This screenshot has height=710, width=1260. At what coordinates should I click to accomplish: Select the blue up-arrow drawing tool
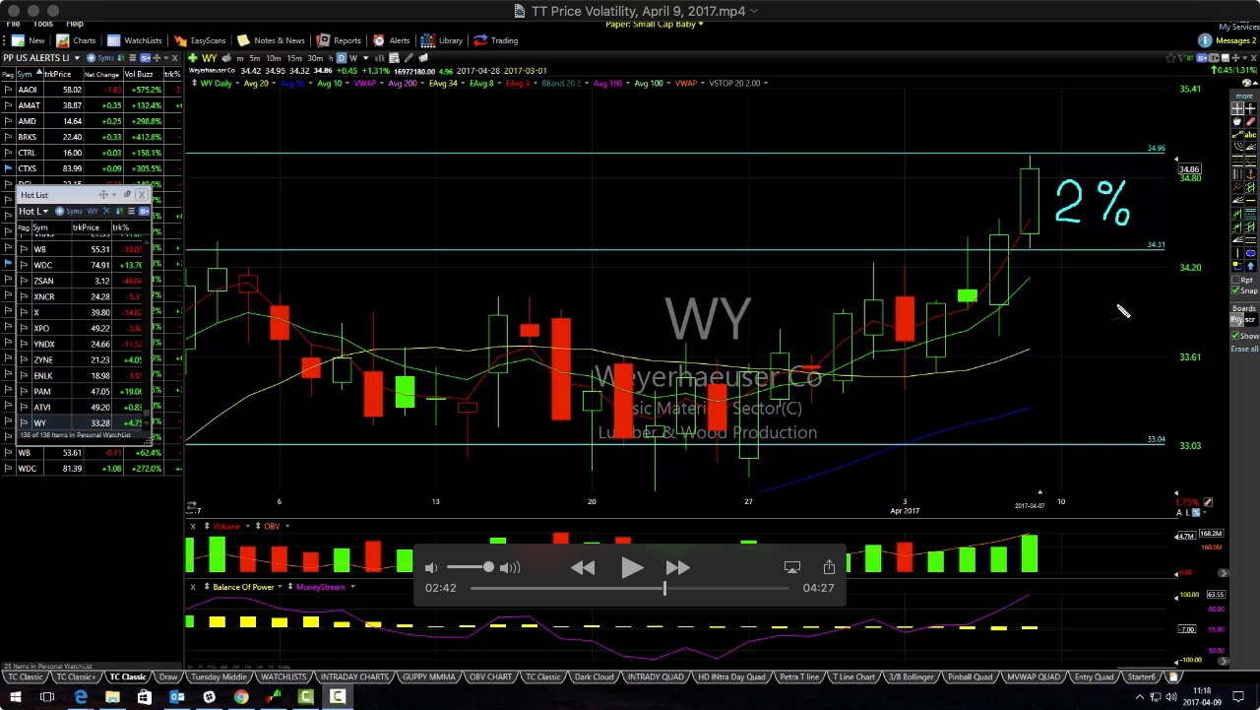pos(1250,266)
